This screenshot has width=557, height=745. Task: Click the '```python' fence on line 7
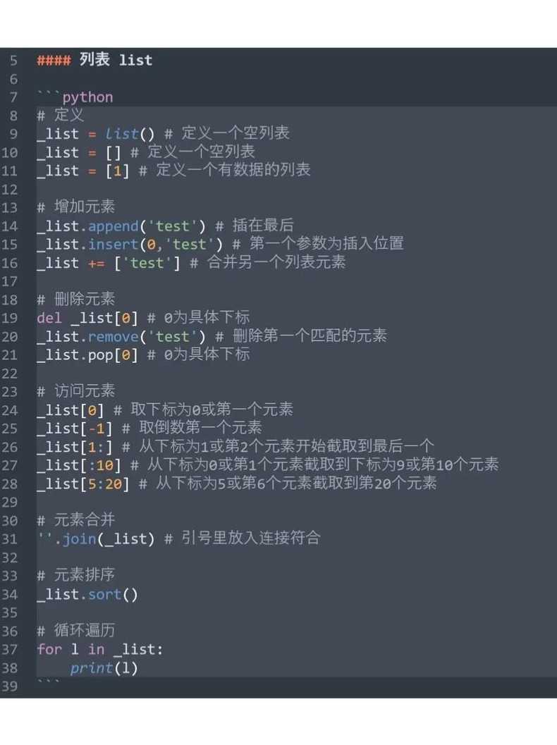pos(75,97)
